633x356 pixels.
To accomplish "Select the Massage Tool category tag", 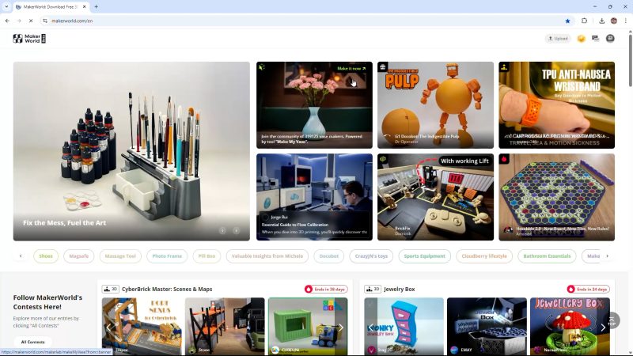I will click(x=120, y=256).
